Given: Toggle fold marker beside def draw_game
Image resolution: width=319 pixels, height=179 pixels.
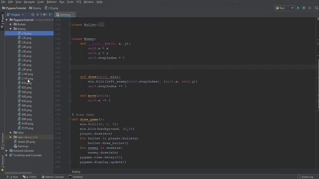Looking at the screenshot, I should pos(70,119).
